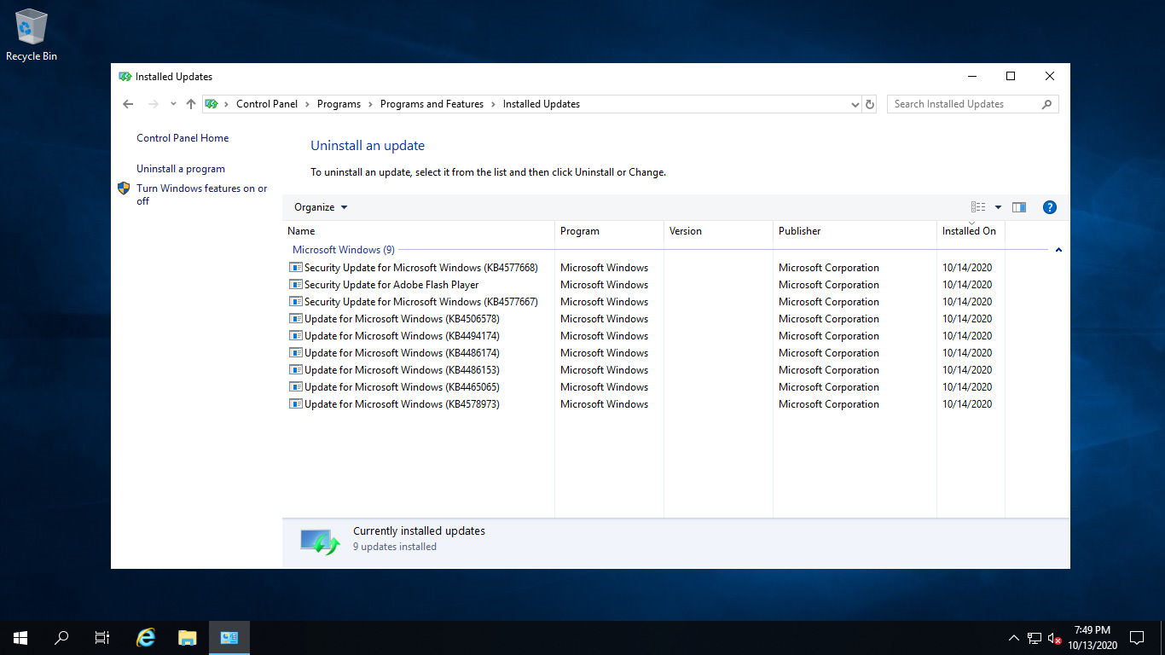Open the muted volume tray icon

pyautogui.click(x=1054, y=638)
